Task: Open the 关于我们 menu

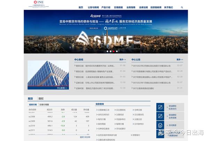Action: coord(169,7)
